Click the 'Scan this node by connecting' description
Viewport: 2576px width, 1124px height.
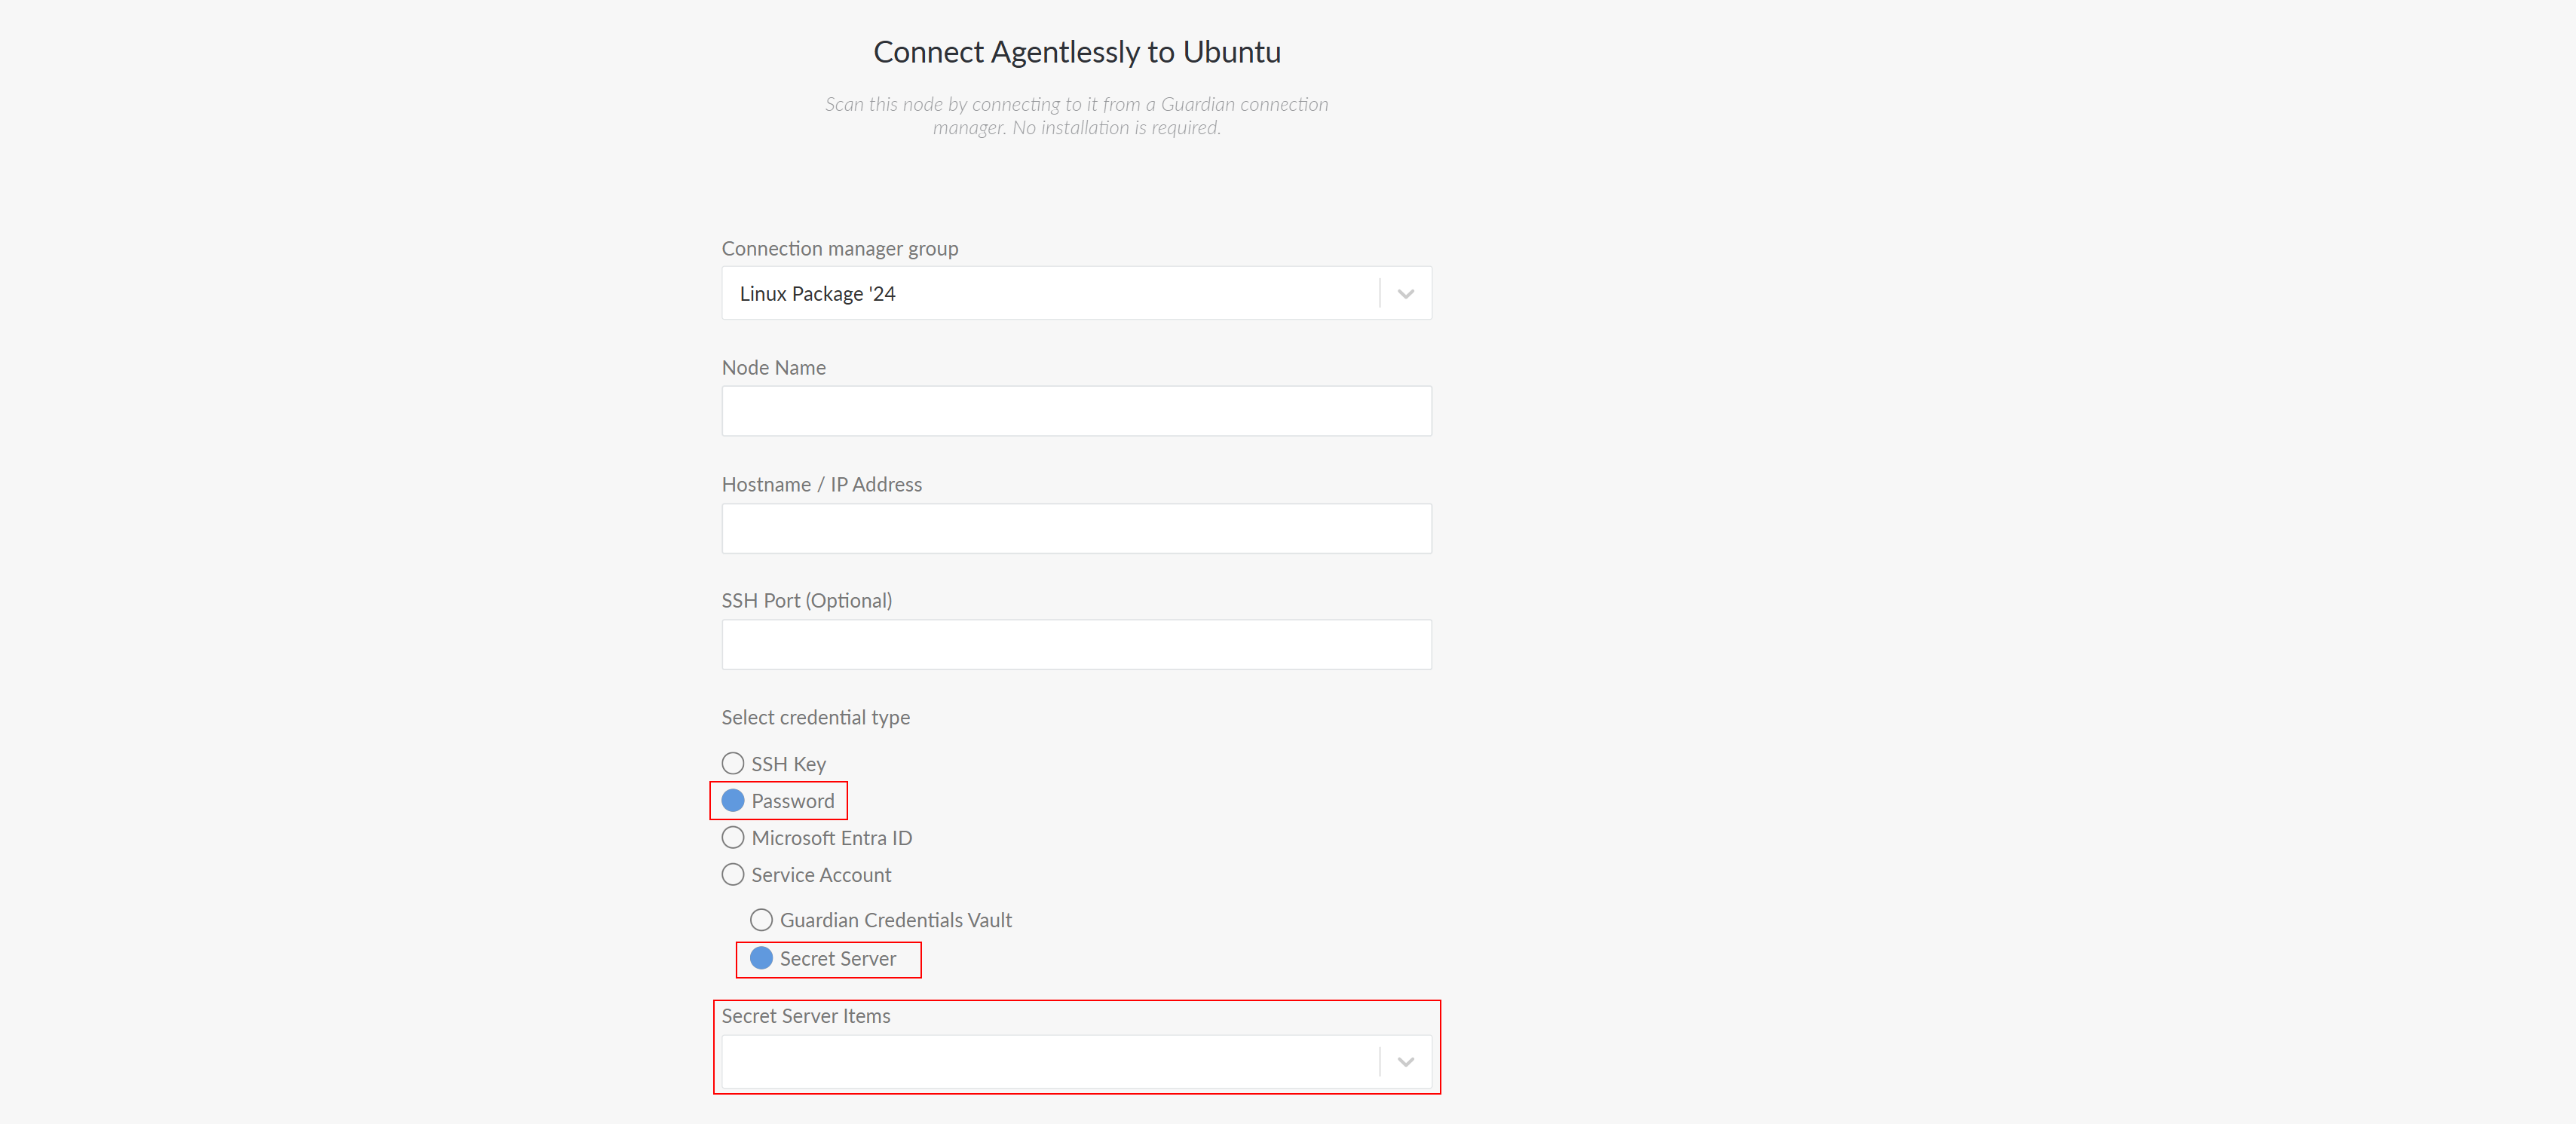(x=1077, y=116)
